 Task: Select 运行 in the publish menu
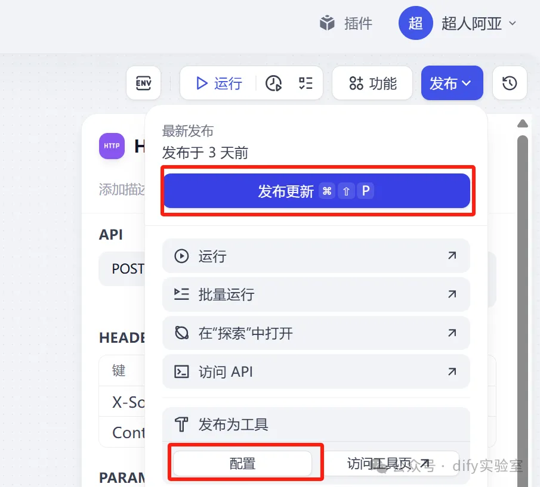(316, 256)
